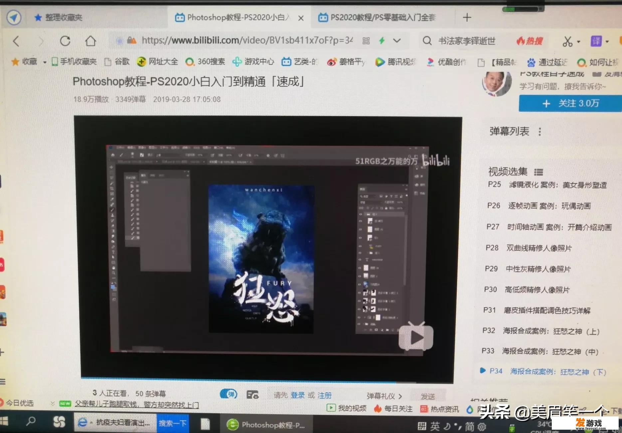Select episode P32 海报合成案例：狂怒之神（上）
This screenshot has width=622, height=433.
pos(541,331)
